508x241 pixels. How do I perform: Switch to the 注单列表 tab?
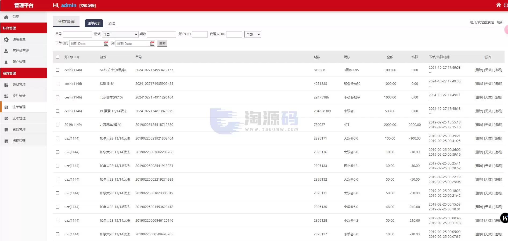(94, 23)
